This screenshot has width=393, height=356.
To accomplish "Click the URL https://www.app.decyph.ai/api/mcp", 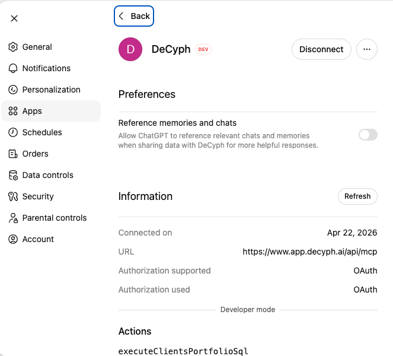I will [x=310, y=252].
